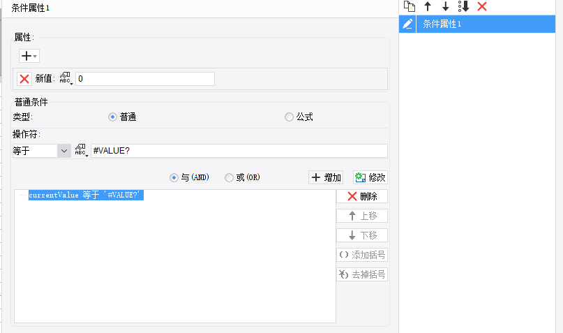Click the 增加 button
The width and height of the screenshot is (563, 333).
326,177
